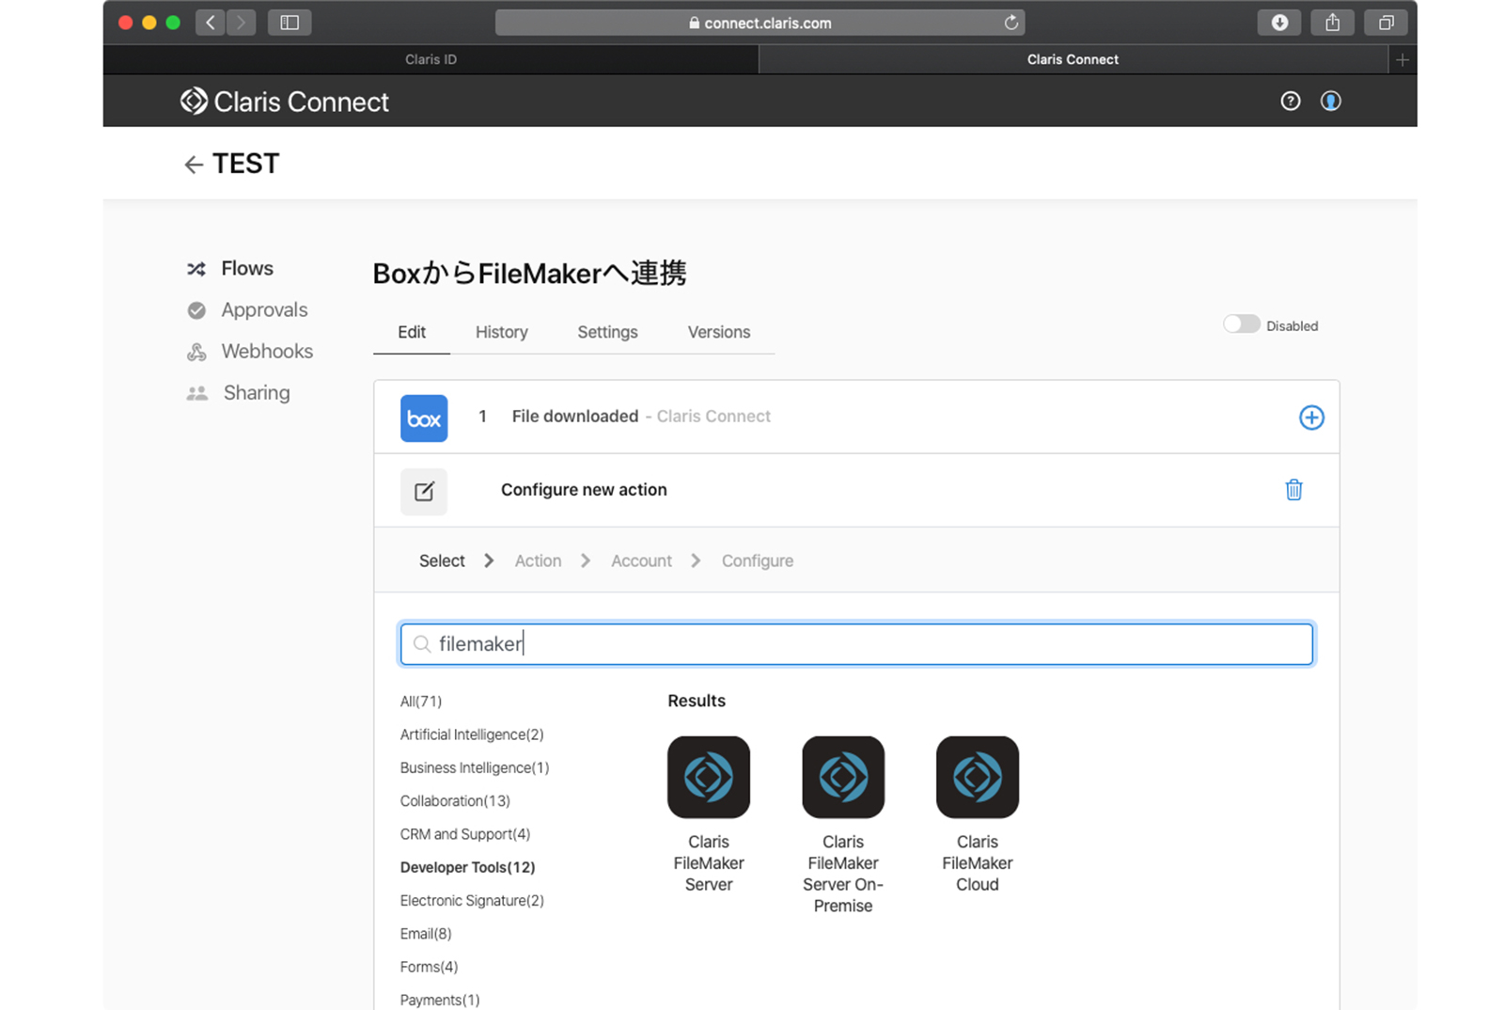
Task: Choose the Claris FileMaker Cloud connector
Action: [977, 778]
